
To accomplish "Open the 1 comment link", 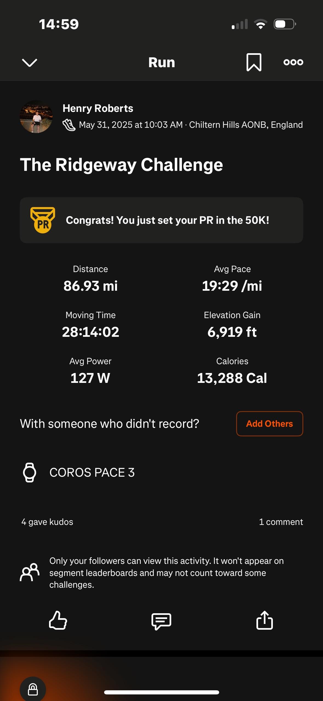I will click(281, 522).
